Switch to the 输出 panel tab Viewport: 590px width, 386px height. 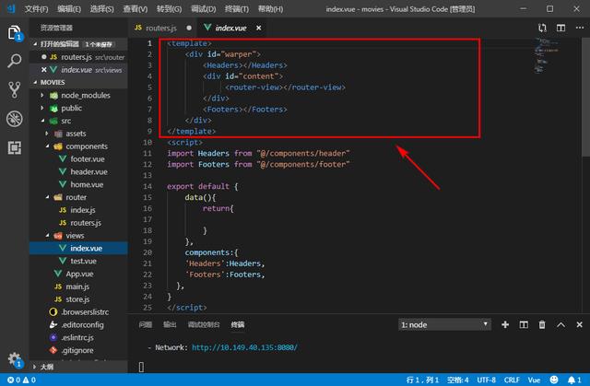tap(170, 324)
